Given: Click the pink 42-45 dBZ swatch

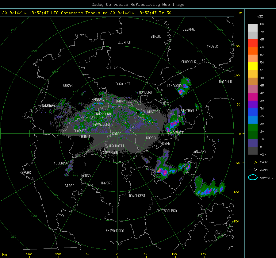Looking at the screenshot, I should pos(253,89).
